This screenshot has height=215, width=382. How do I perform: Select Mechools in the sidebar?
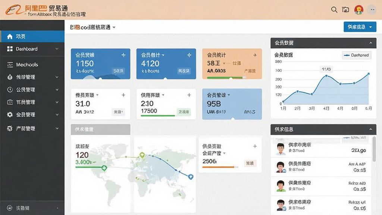32,65
